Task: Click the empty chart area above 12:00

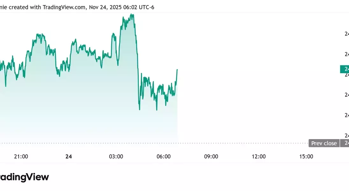Action: [258, 80]
